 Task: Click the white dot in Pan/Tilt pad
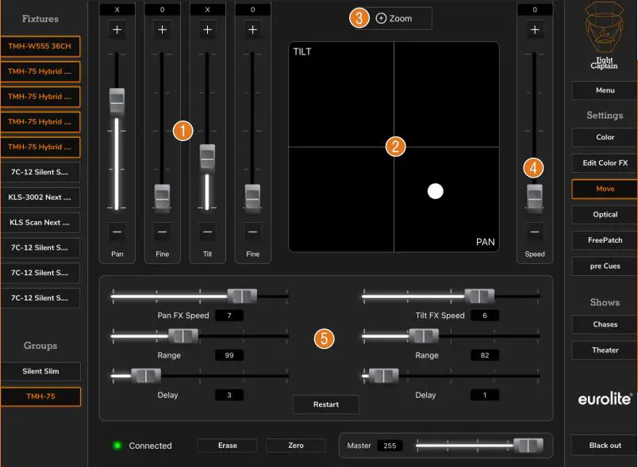436,191
